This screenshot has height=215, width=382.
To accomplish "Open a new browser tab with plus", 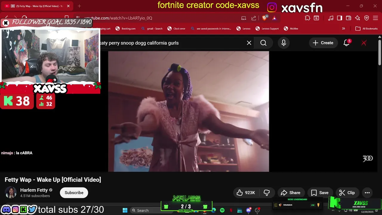I will pyautogui.click(x=79, y=6).
